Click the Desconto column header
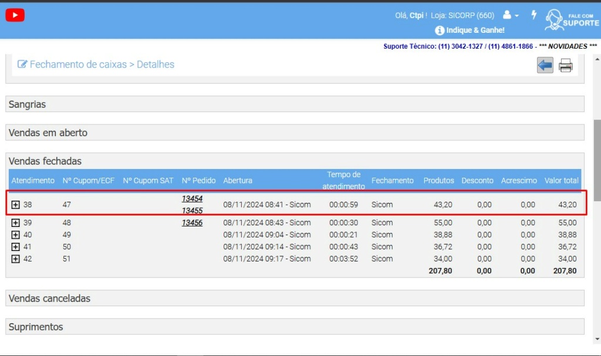Image resolution: width=601 pixels, height=356 pixels. pyautogui.click(x=477, y=181)
